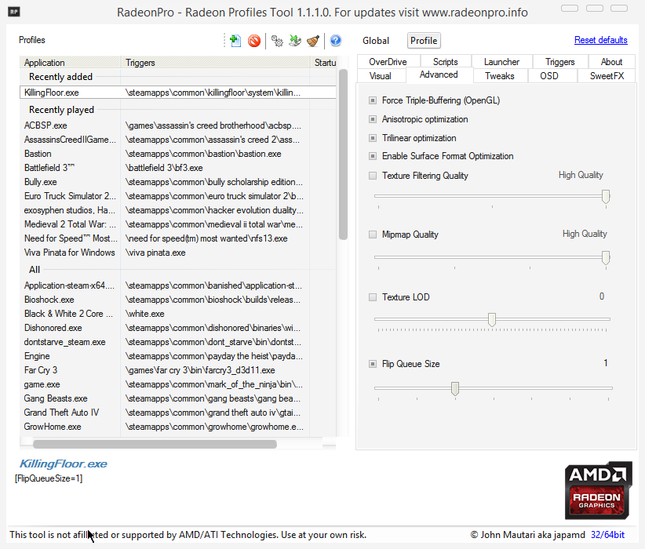Select Black & White 2 Core profile
The image size is (645, 549).
point(177,314)
